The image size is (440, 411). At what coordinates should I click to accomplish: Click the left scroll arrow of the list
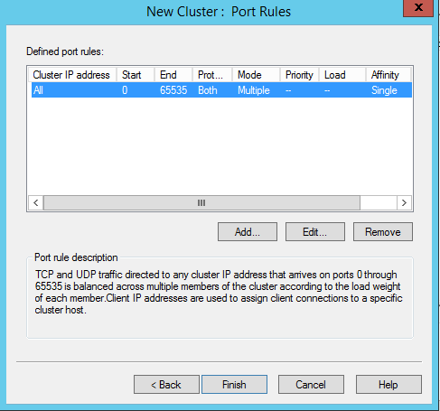point(36,202)
